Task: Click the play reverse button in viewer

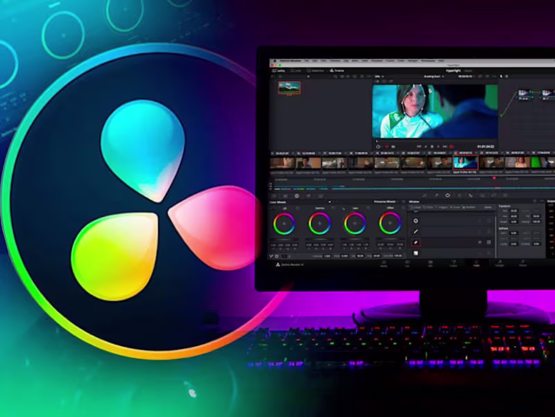Action: [425, 146]
